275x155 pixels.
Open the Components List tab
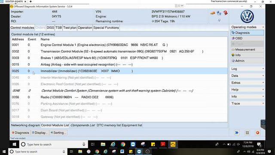click(82, 125)
